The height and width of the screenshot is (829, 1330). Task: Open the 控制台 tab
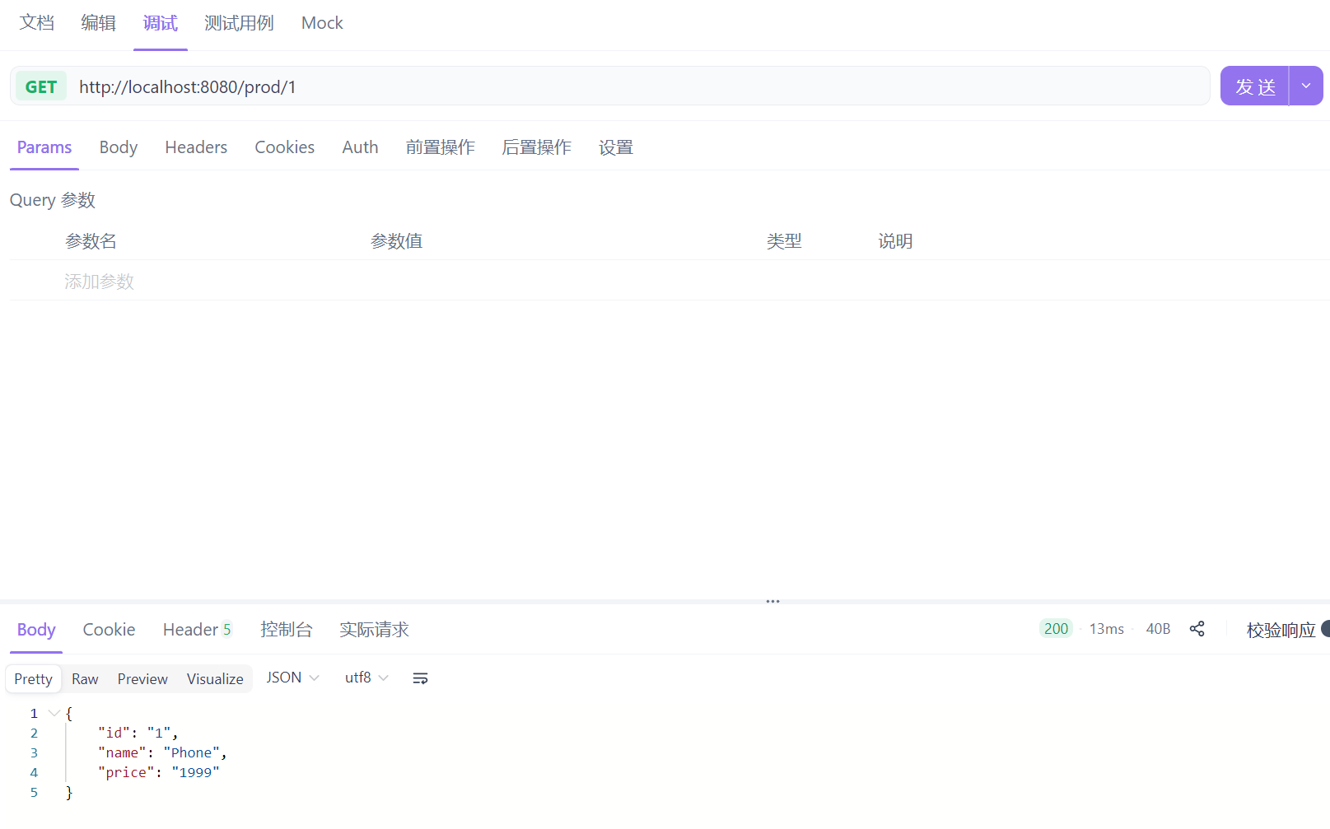point(287,630)
